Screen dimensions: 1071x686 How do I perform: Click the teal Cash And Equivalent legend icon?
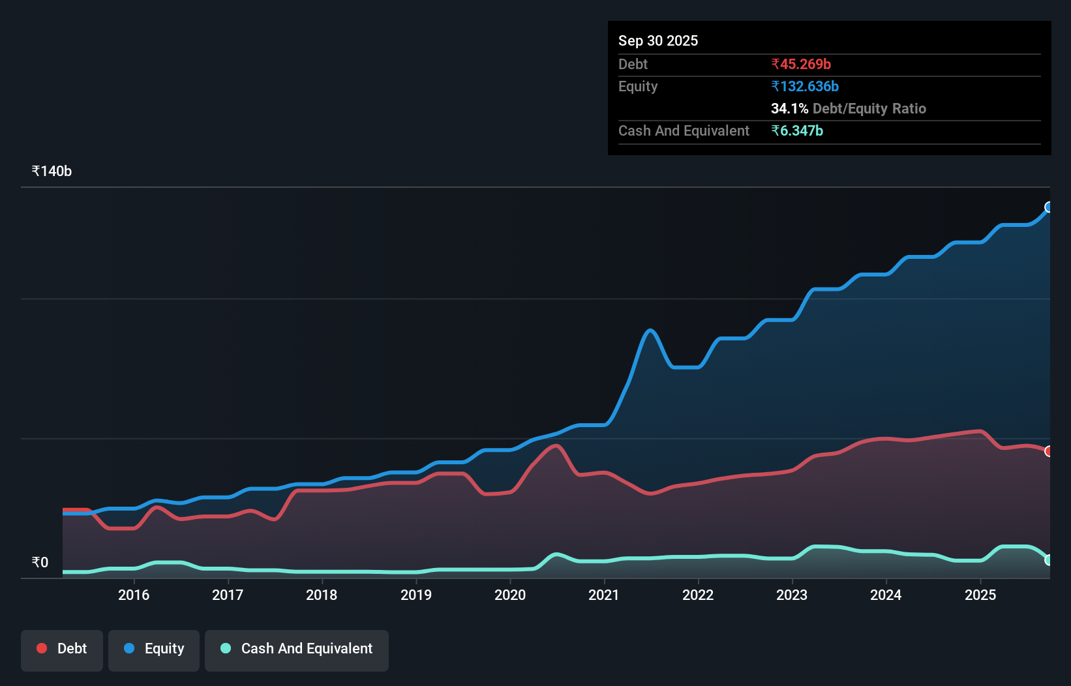(x=225, y=648)
